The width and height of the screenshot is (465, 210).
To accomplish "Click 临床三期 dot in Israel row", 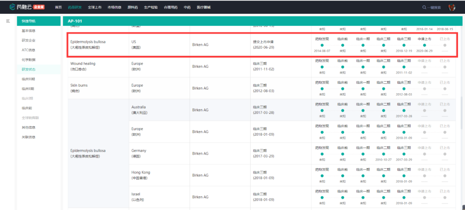I will click(404, 197).
